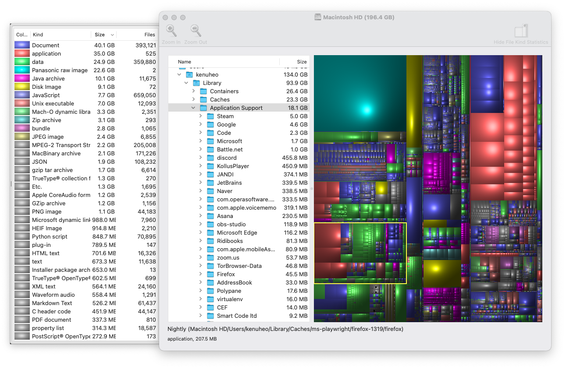Click the Polypane folder icon

[x=210, y=291]
